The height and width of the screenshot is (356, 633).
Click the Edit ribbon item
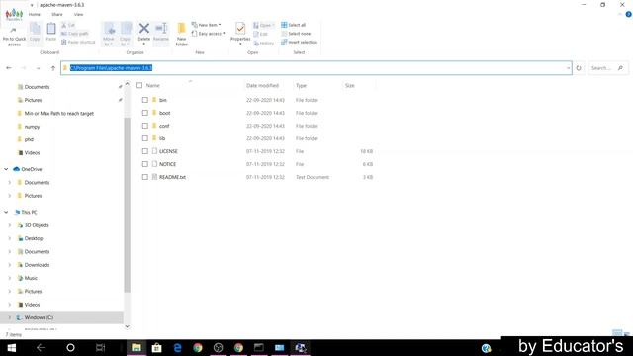pos(261,34)
